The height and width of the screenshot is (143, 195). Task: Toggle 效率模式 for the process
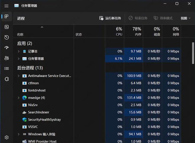(x=163, y=18)
